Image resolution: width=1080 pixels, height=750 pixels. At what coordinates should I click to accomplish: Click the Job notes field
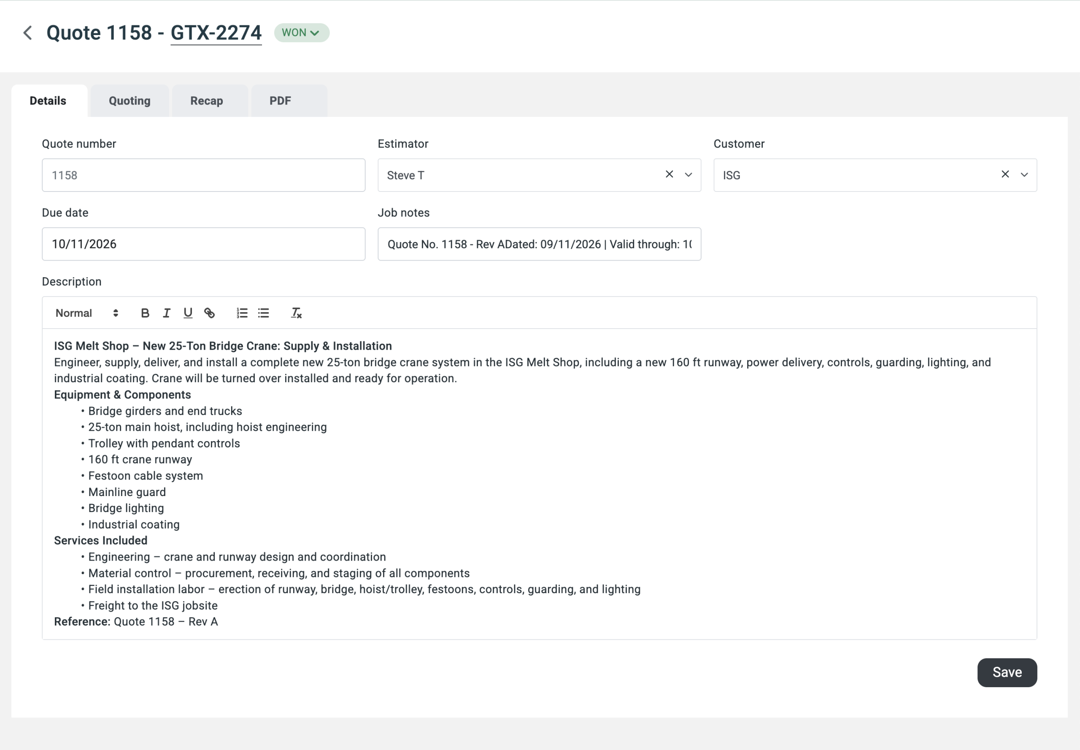[540, 244]
